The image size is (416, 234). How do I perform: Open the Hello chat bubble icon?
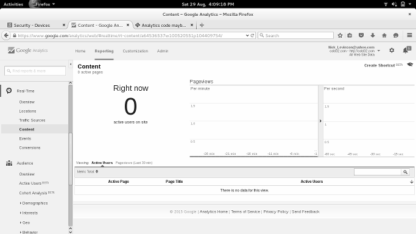pos(396,35)
